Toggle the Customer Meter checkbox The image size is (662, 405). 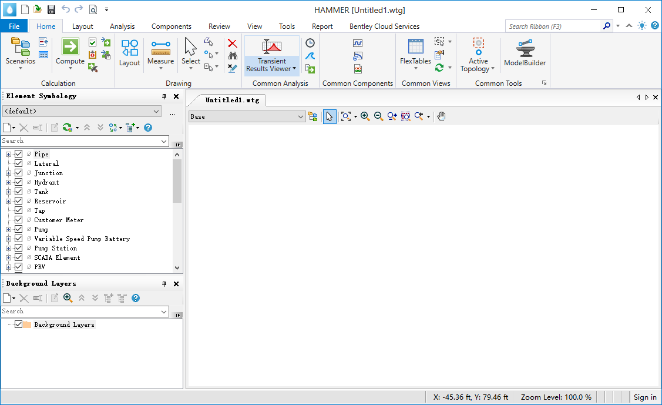tap(19, 220)
